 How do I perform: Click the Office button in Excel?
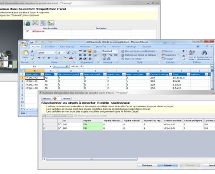(24, 44)
